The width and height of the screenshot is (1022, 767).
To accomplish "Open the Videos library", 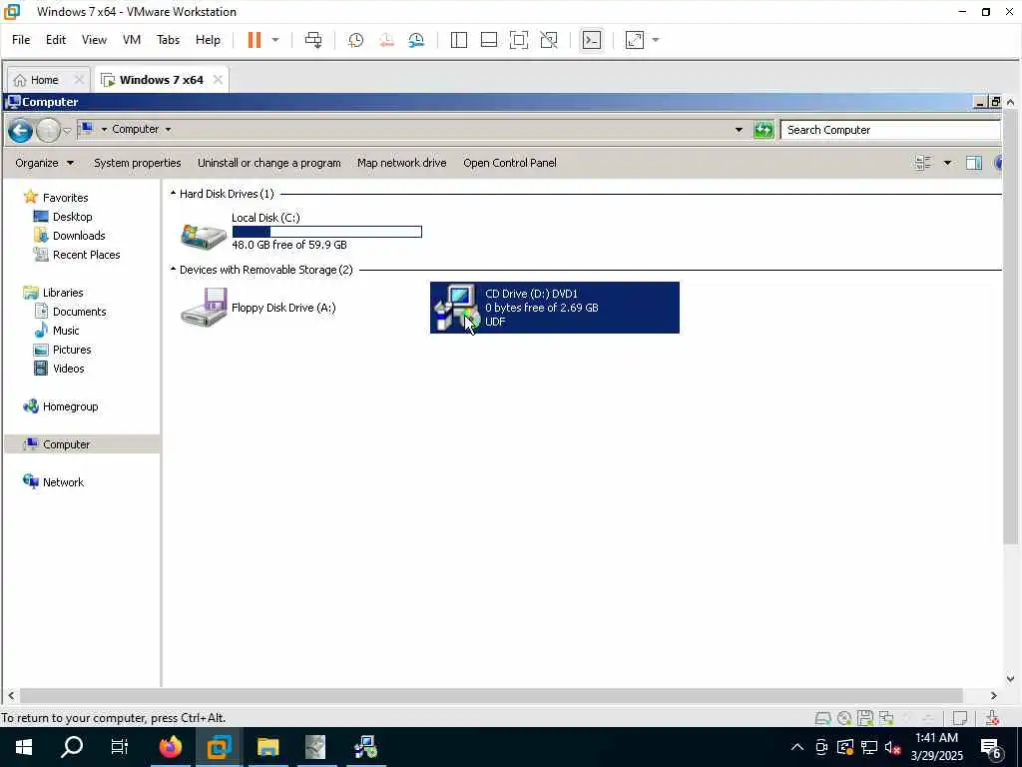I will pos(69,368).
